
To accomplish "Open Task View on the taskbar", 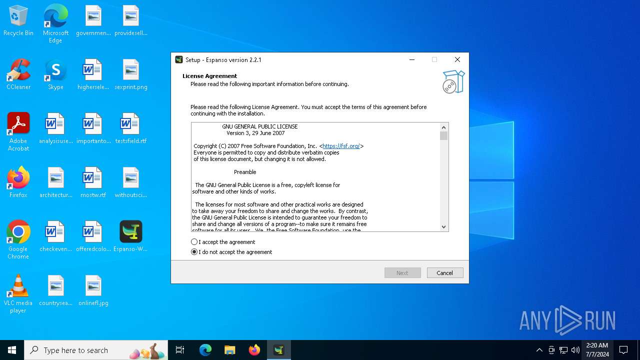I will tap(180, 350).
